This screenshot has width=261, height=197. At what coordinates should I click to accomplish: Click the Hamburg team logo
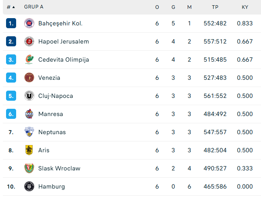29,187
